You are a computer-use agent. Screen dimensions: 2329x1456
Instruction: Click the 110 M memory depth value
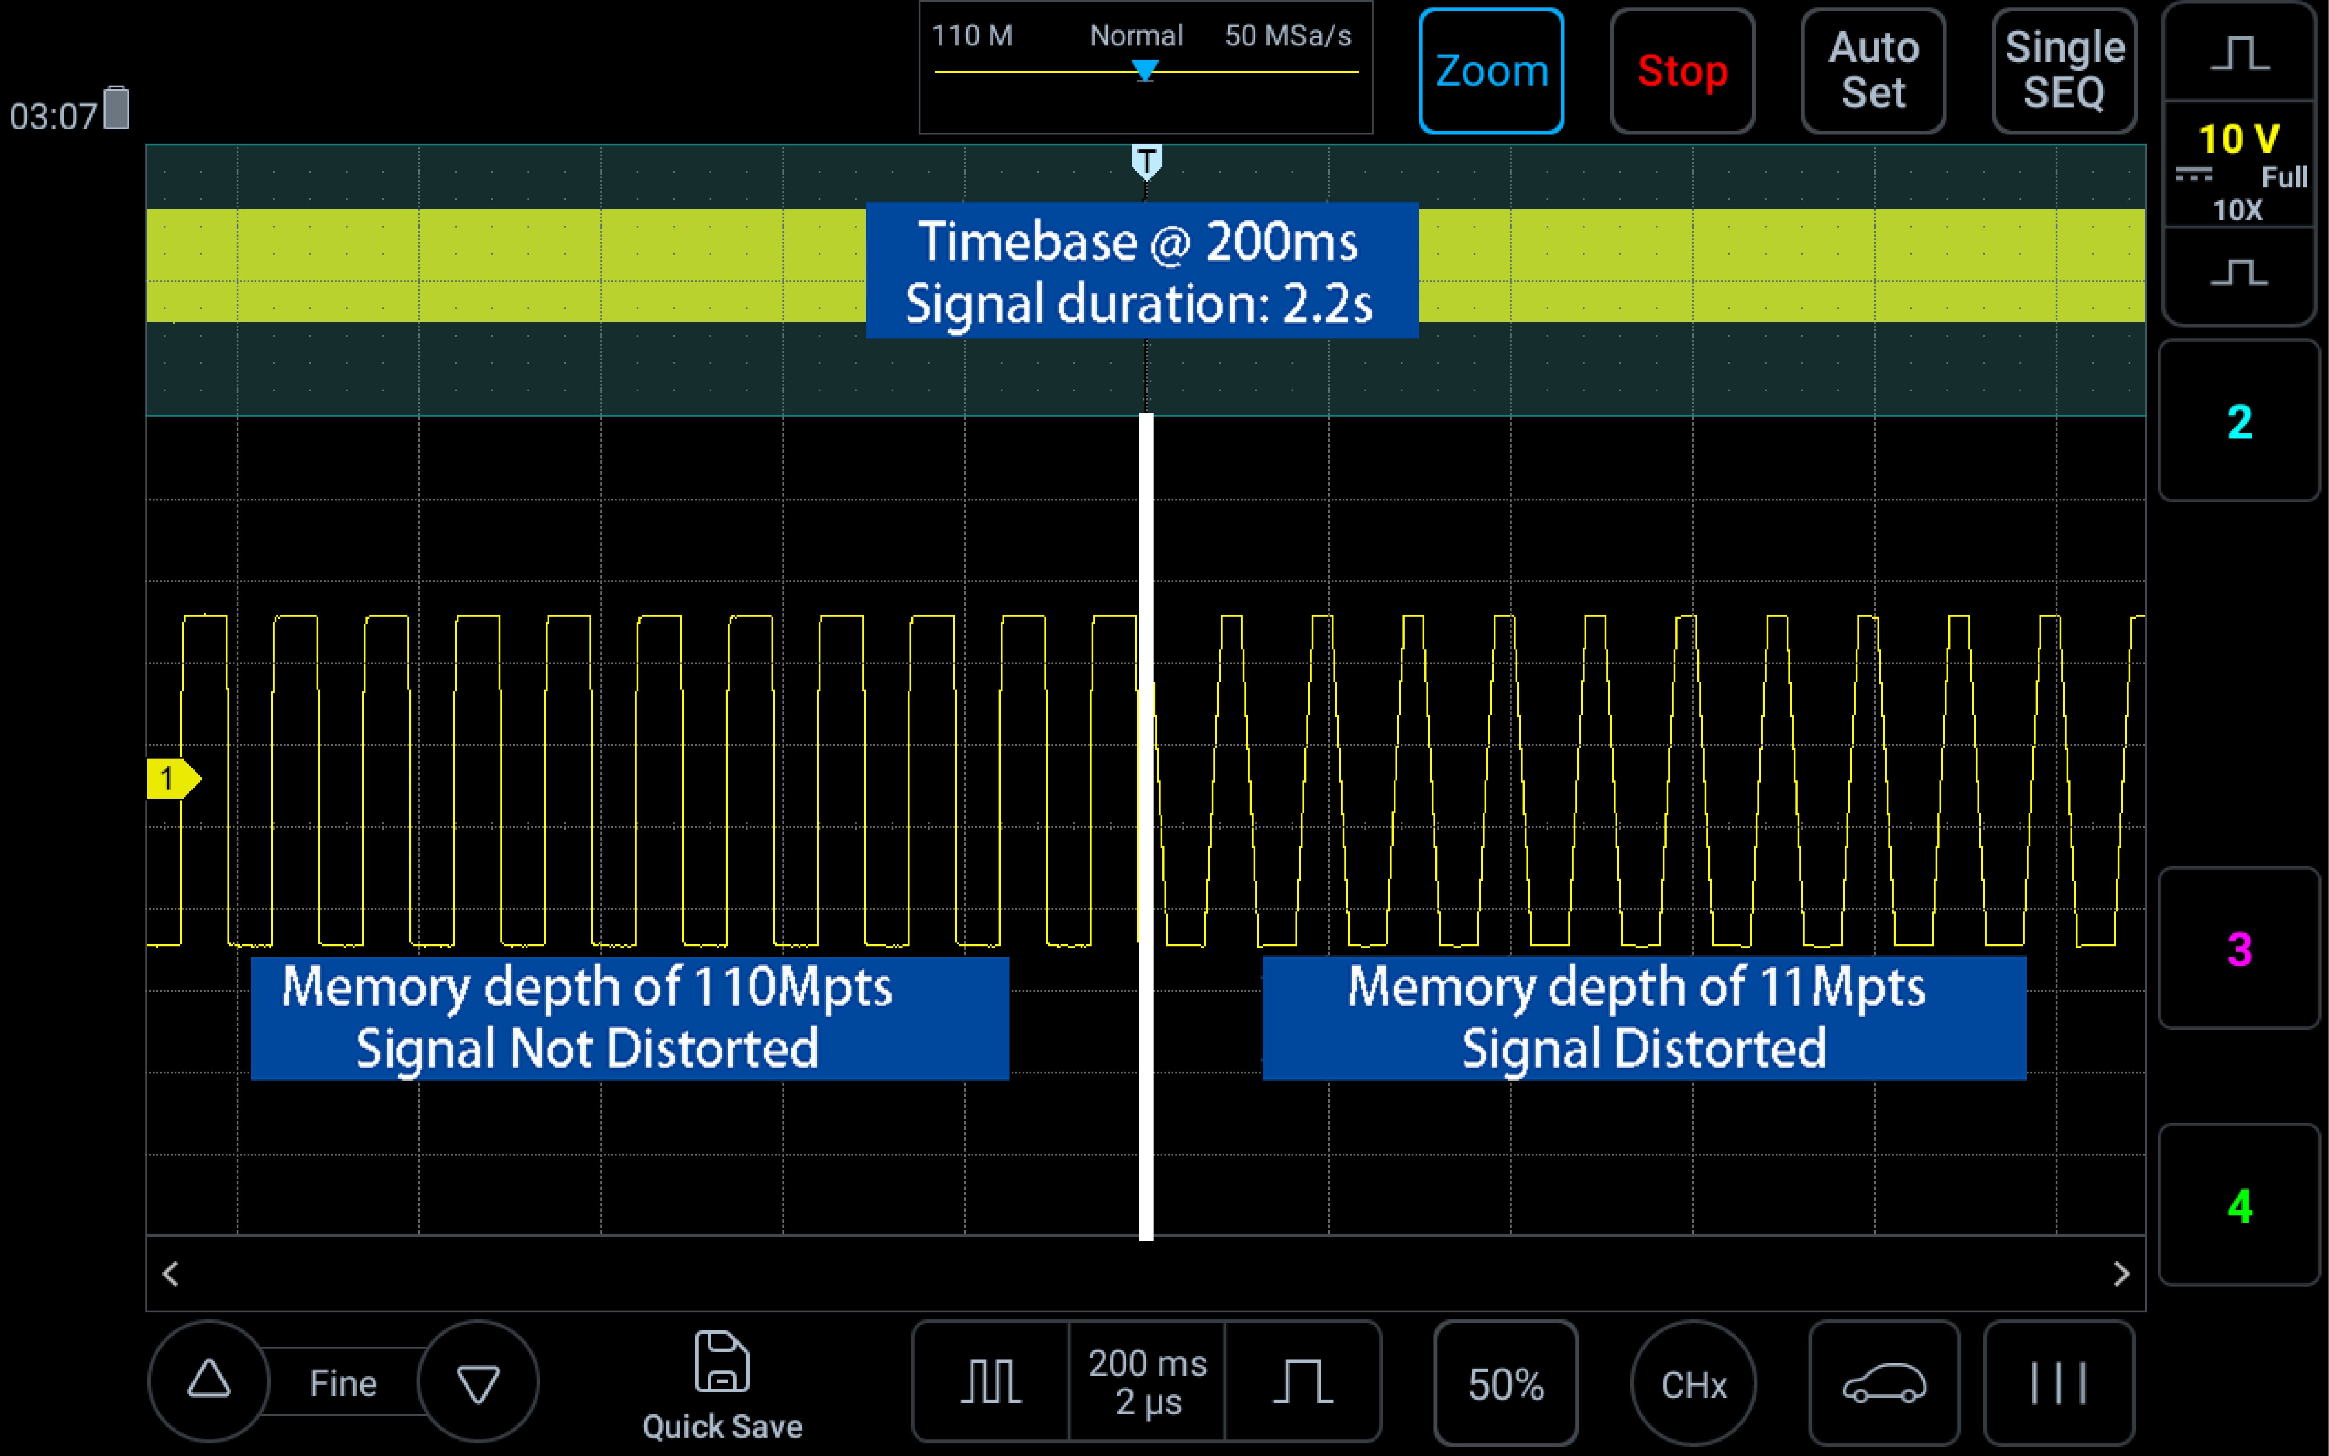pyautogui.click(x=972, y=36)
